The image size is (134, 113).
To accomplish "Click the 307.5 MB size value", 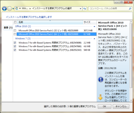I will click(88, 31).
